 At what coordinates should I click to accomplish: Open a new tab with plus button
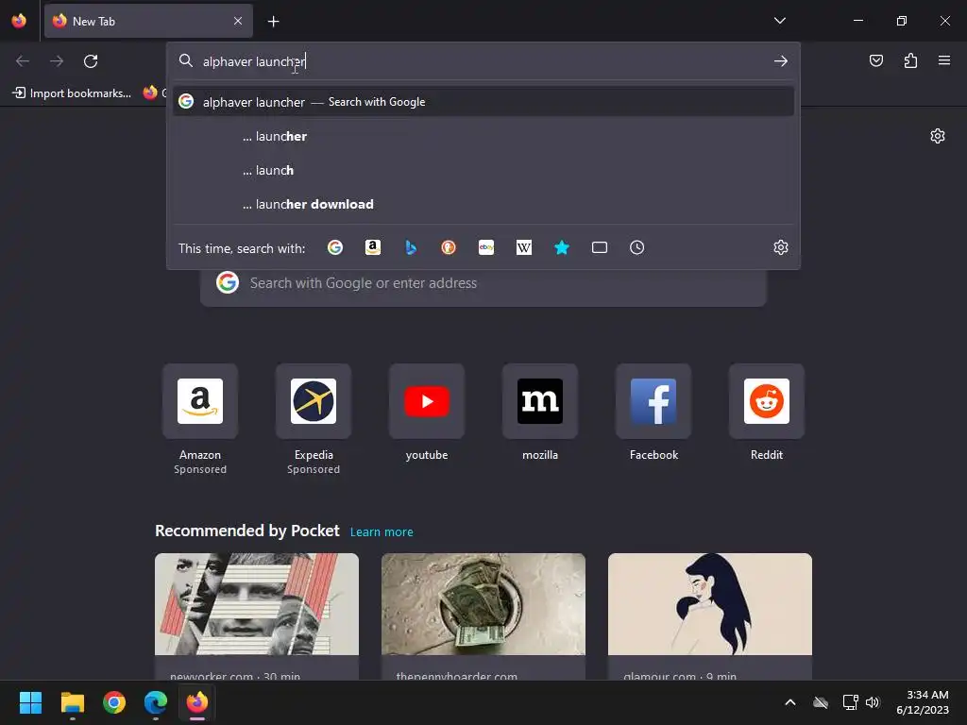[x=273, y=22]
